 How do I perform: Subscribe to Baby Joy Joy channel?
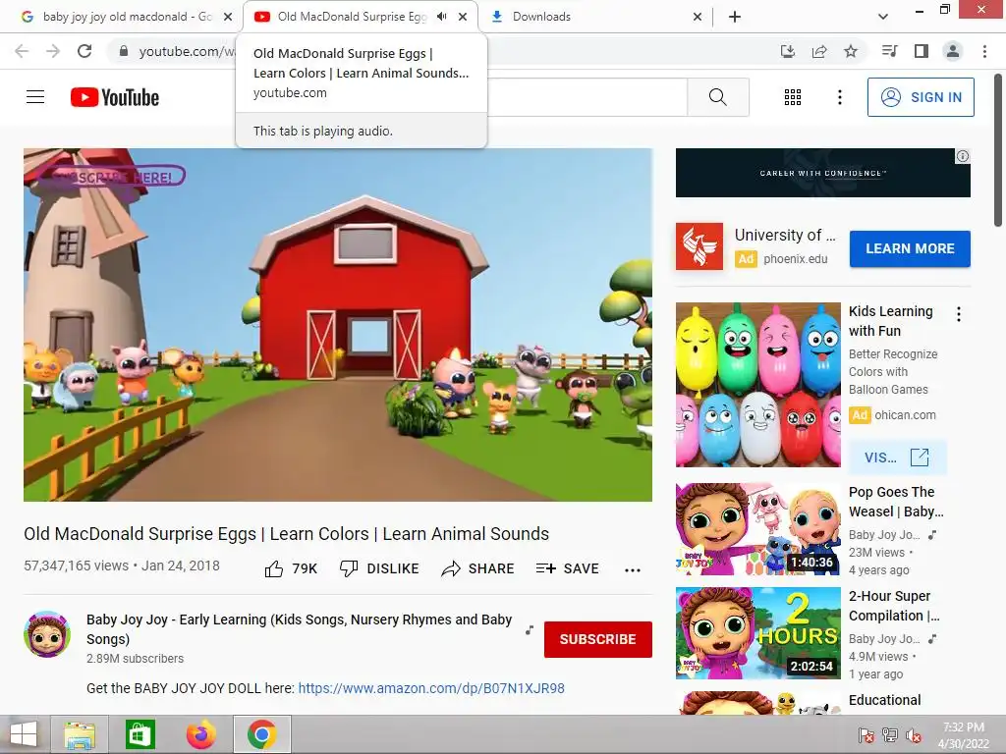pos(598,639)
